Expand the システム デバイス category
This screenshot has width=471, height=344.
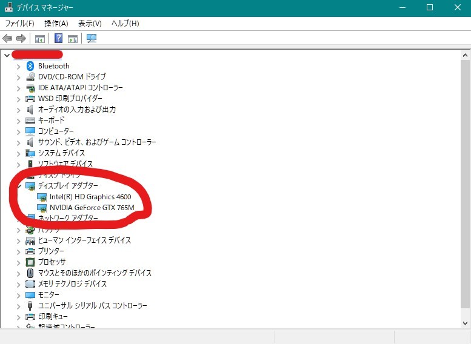click(x=18, y=154)
